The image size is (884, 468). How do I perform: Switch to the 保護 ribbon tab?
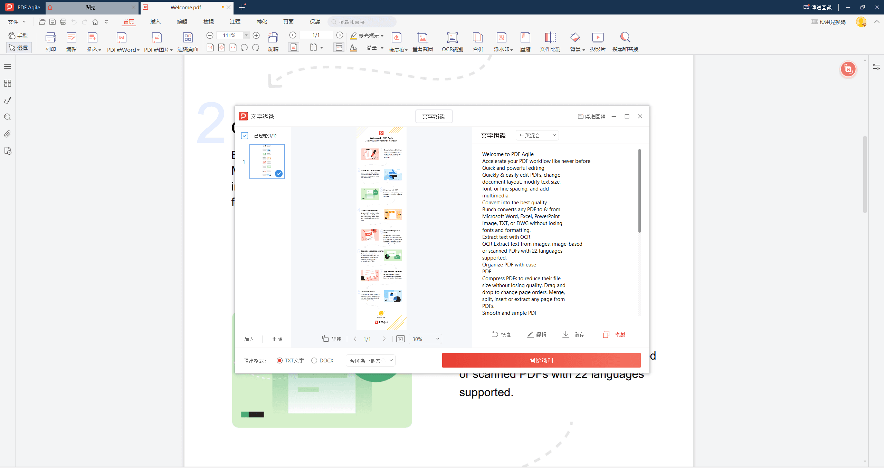tap(315, 22)
